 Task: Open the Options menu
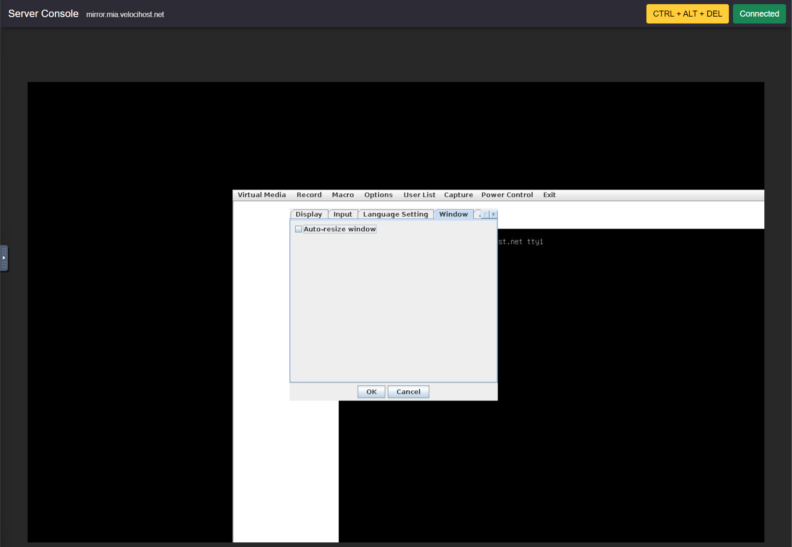[x=378, y=194]
